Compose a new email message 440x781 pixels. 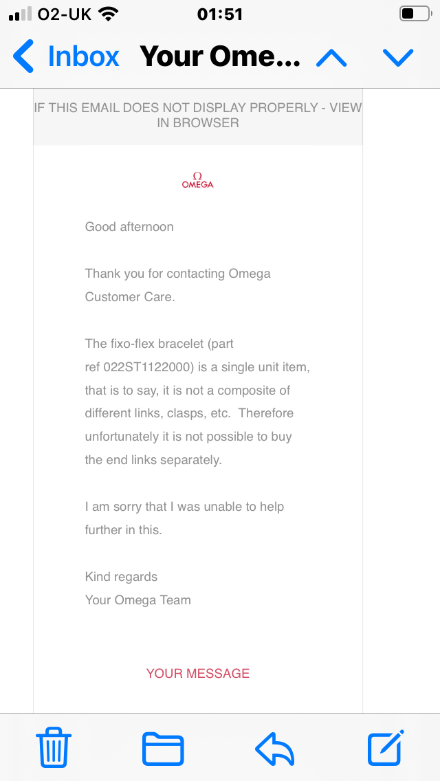[386, 747]
